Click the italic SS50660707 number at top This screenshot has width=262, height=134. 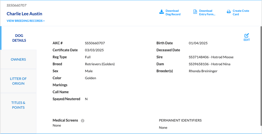click(x=16, y=5)
